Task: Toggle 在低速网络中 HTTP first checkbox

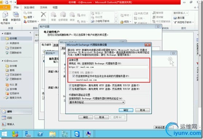Action: 70,89
